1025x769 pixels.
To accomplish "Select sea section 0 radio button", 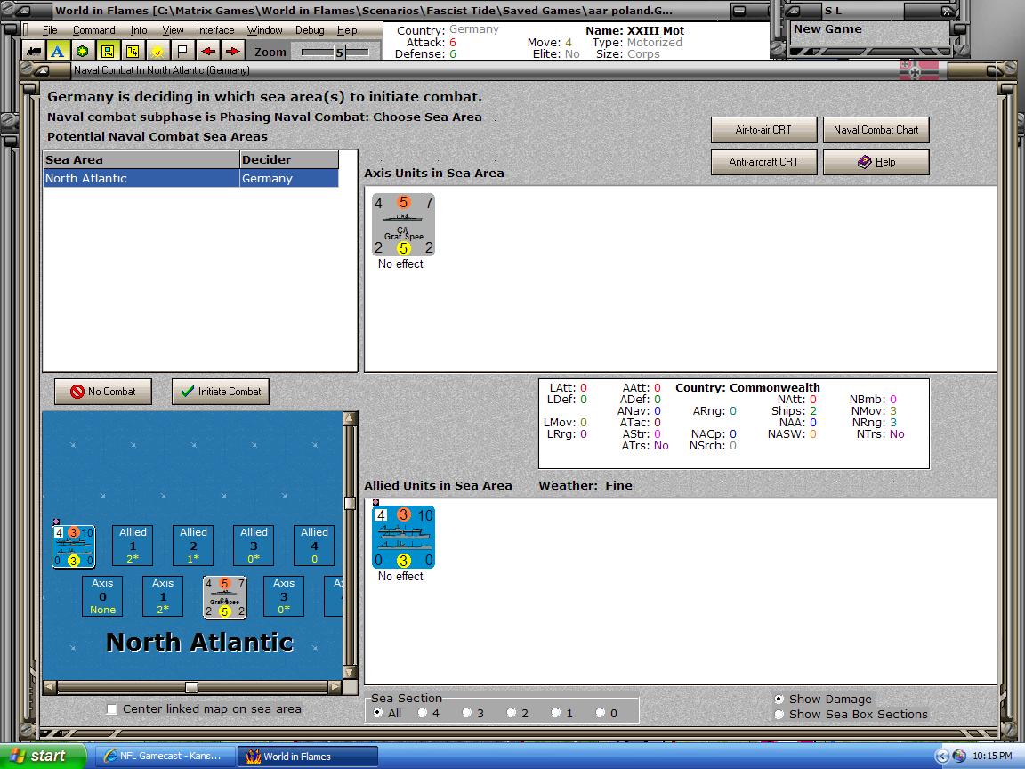I will pos(600,713).
